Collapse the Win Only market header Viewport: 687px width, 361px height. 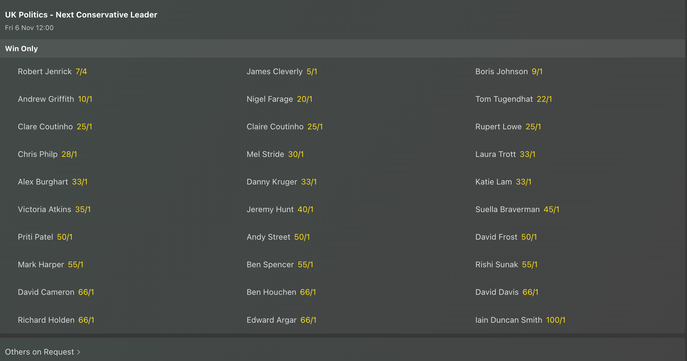click(21, 49)
